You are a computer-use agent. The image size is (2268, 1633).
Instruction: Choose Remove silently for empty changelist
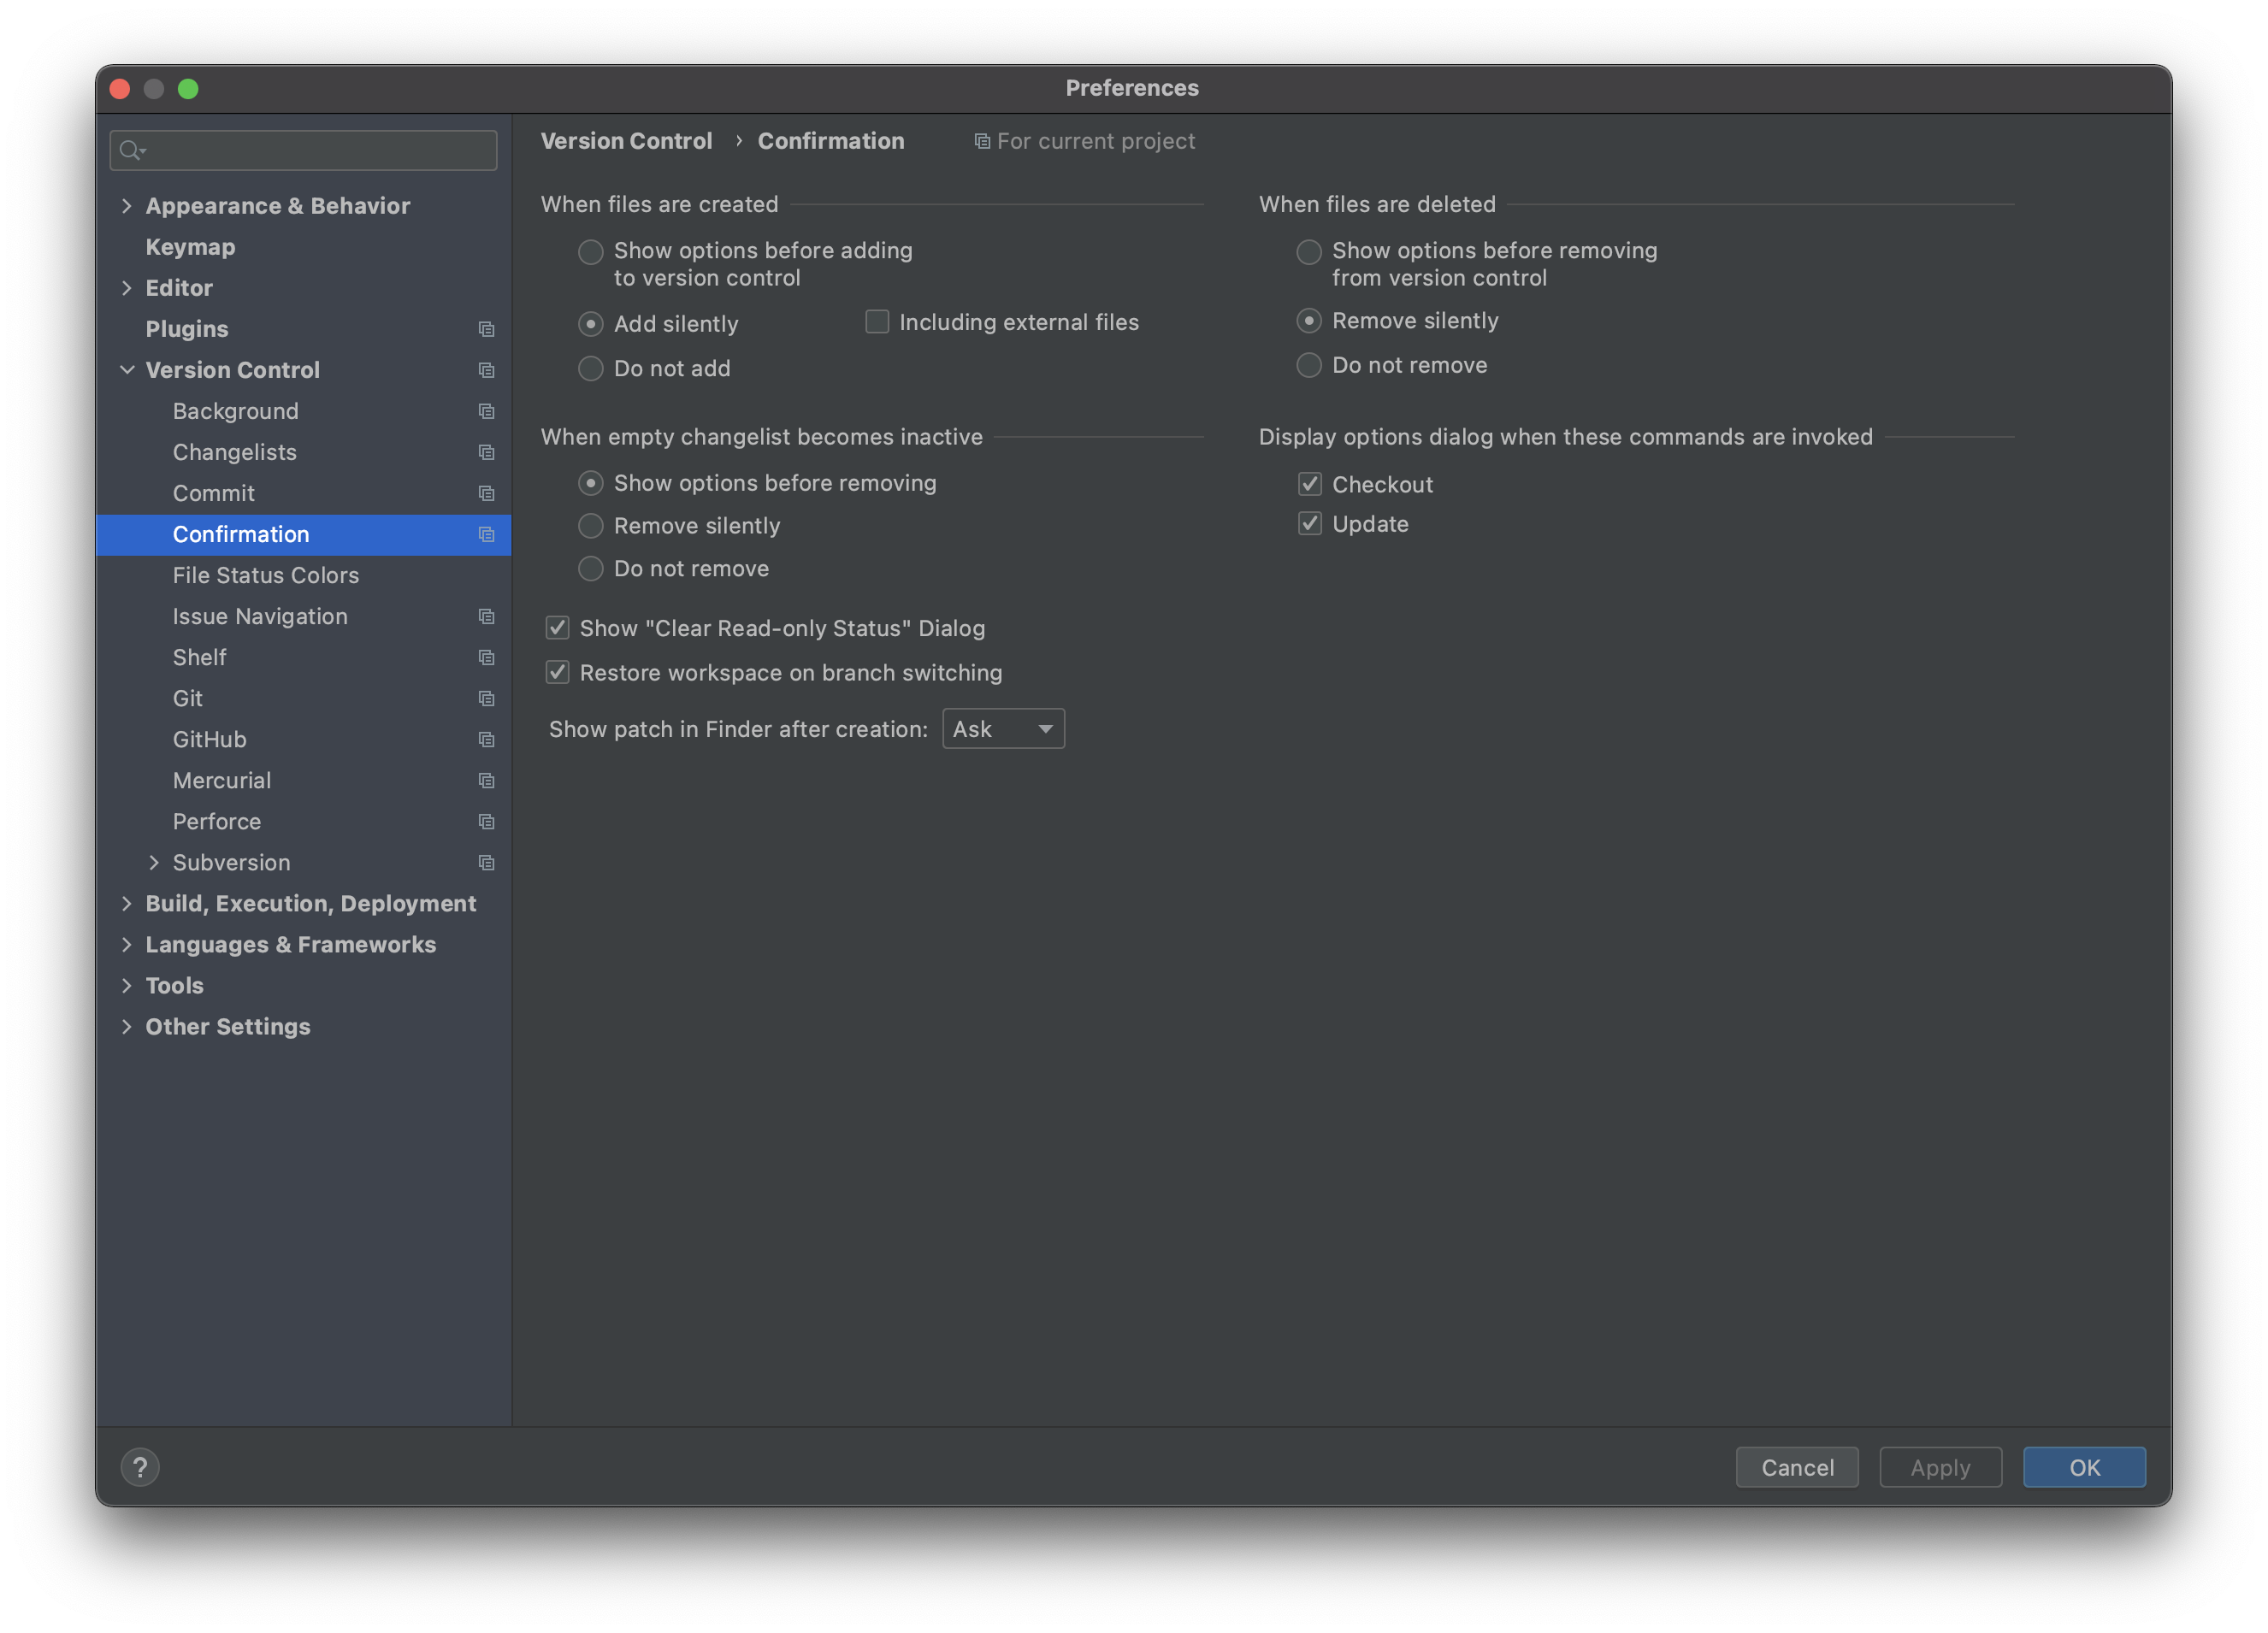pos(591,526)
